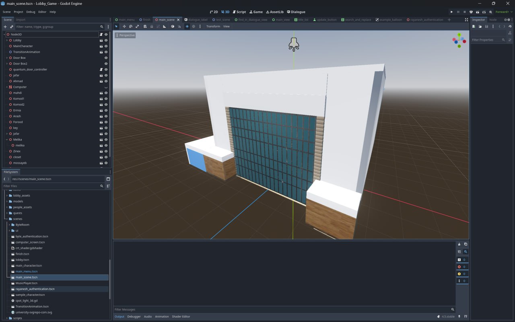Copy output log using the copy icon

[x=466, y=244]
